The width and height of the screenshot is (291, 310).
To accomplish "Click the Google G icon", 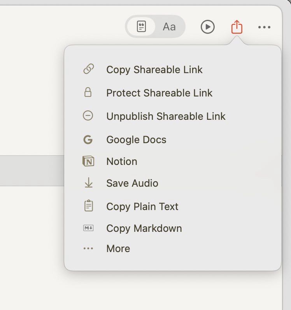I will pos(88,140).
